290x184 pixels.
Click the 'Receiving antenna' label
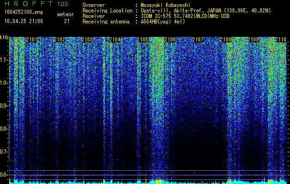tap(106, 22)
